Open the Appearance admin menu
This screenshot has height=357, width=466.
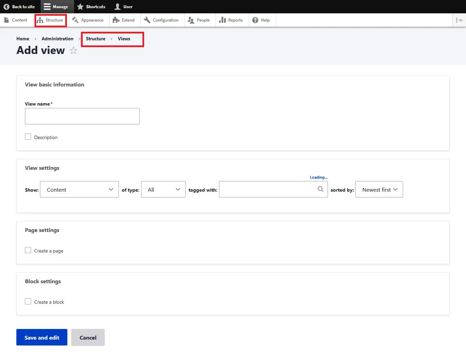(88, 20)
